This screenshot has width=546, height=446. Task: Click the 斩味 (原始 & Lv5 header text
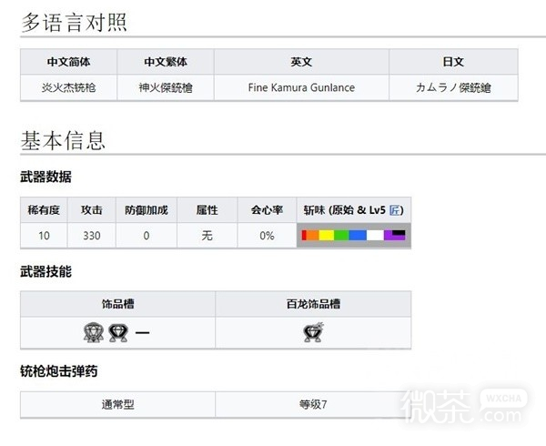point(345,210)
